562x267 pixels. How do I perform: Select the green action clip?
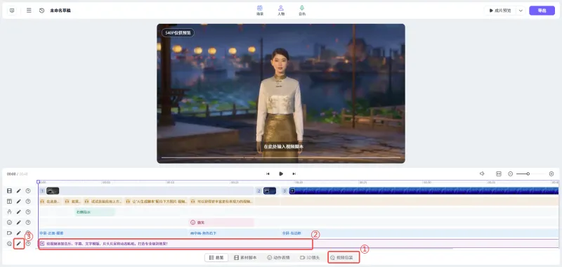(95, 212)
